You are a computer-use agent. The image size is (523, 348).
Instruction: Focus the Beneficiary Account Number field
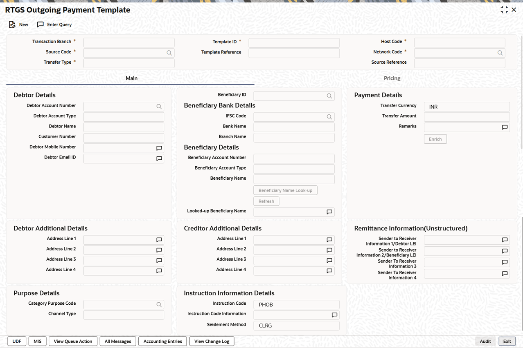click(x=294, y=158)
